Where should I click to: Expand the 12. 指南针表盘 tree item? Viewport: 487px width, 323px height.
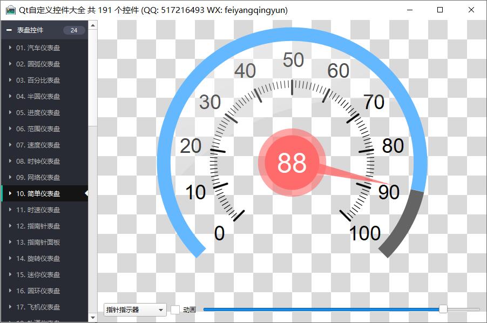pos(10,226)
